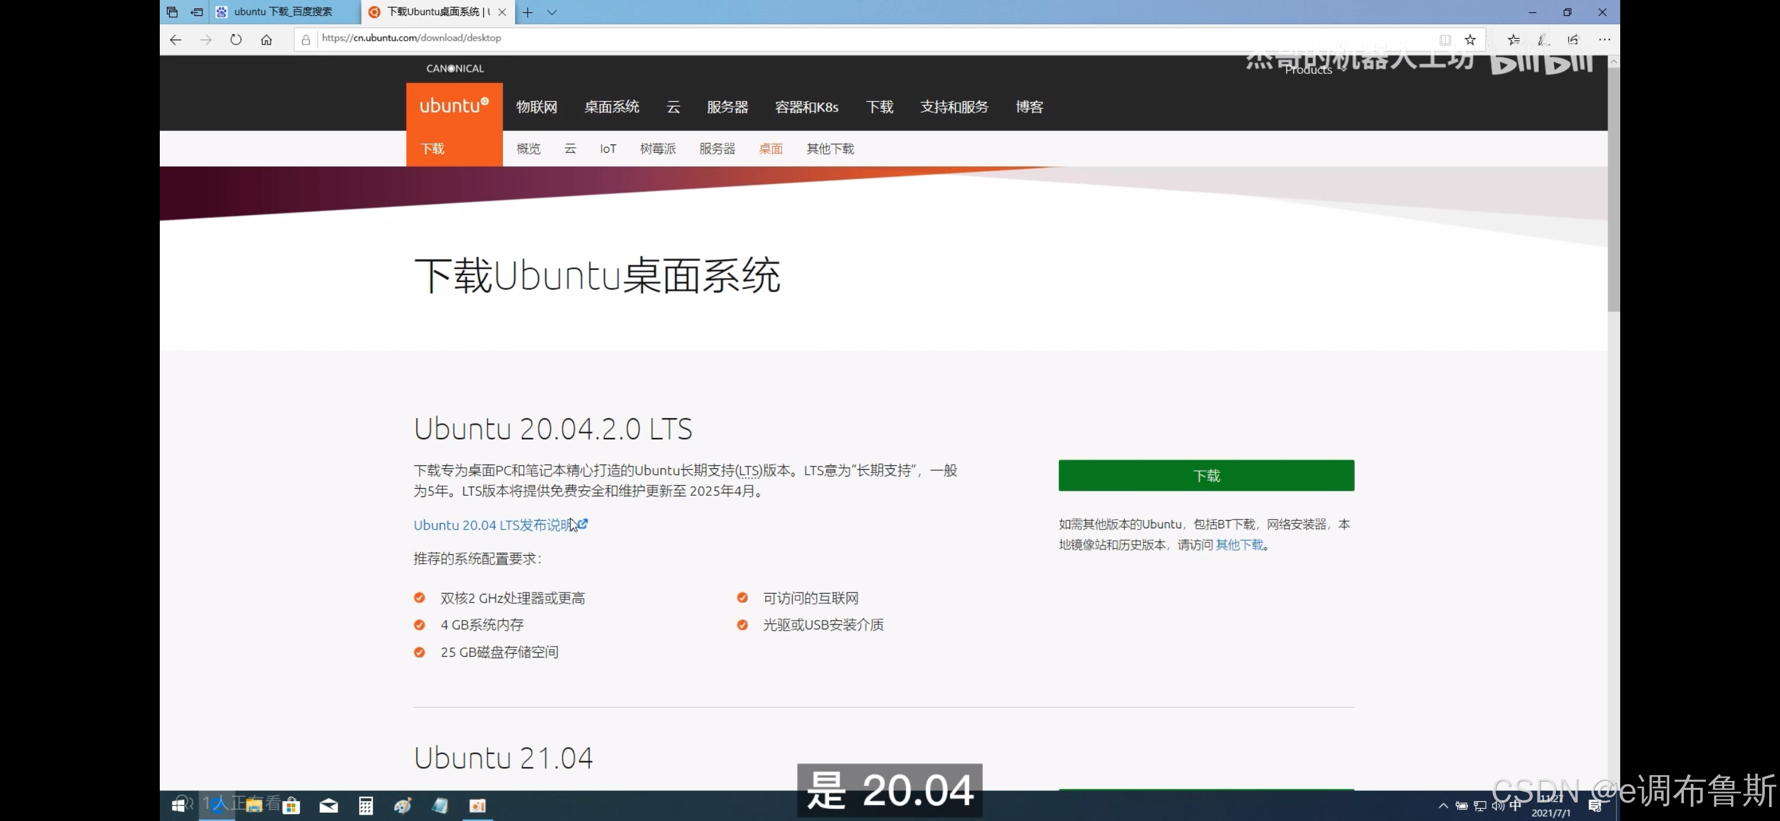Open the 其他下载 link in the paragraph

1240,545
